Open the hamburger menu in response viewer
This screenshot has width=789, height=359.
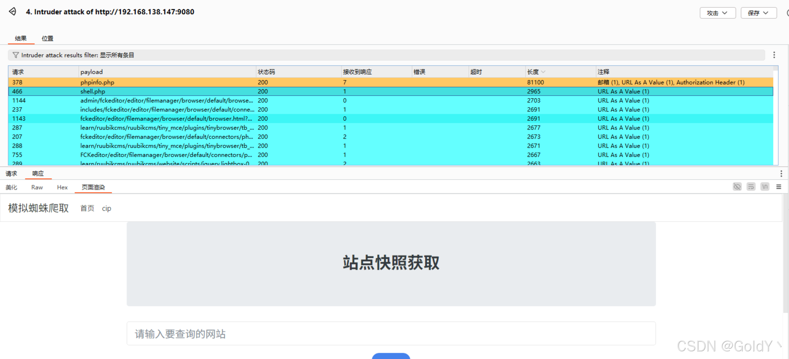coord(779,187)
